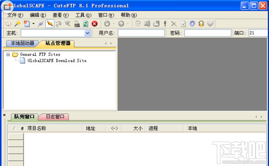Screen dimensions: 269x166
Task: Open the 窗口(W) menu
Action: (x=106, y=15)
